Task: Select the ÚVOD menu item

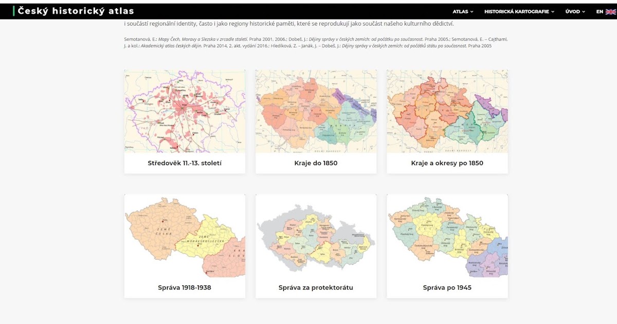Action: click(574, 10)
